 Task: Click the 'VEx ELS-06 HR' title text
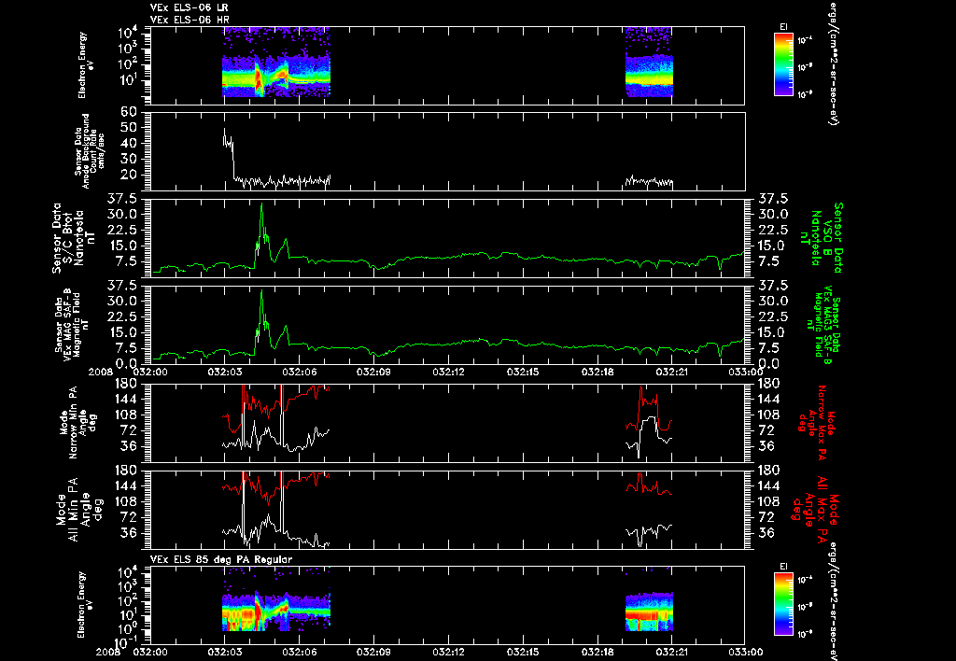point(189,21)
